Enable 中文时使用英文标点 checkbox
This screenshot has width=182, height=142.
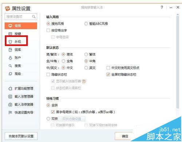coord(108,68)
